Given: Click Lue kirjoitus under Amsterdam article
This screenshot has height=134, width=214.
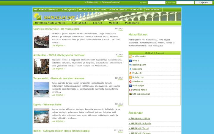Looking at the screenshot, I should (x=59, y=69).
